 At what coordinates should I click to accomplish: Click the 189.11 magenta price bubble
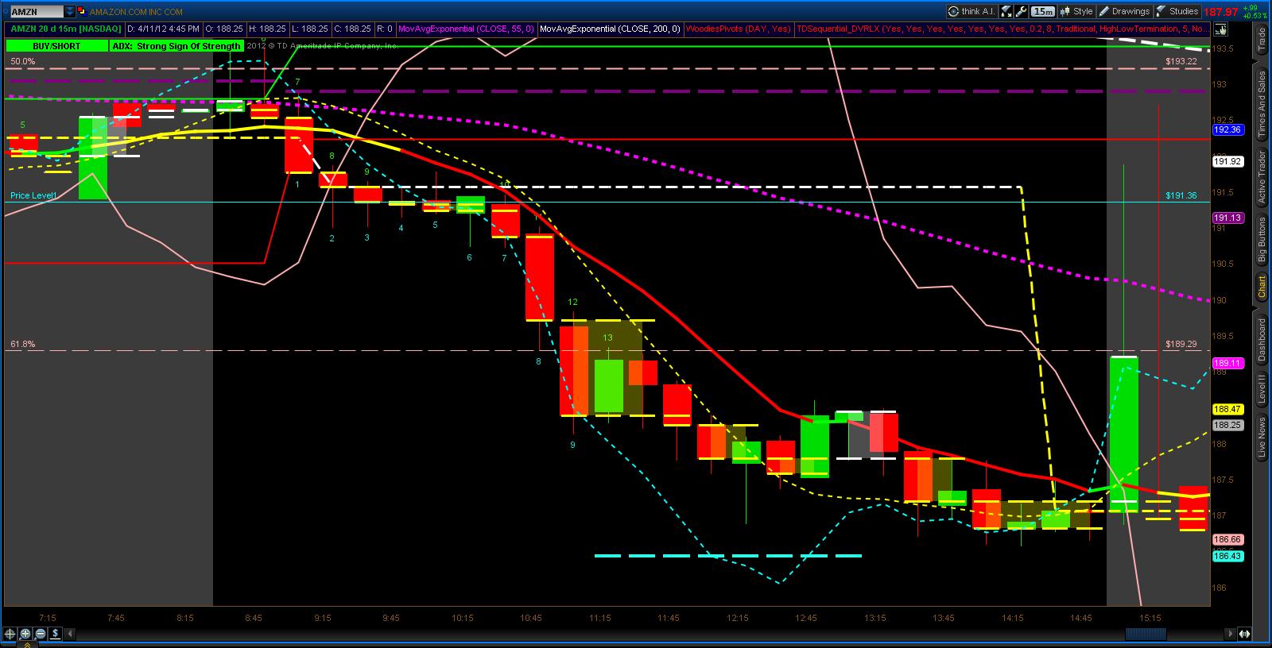[x=1227, y=362]
